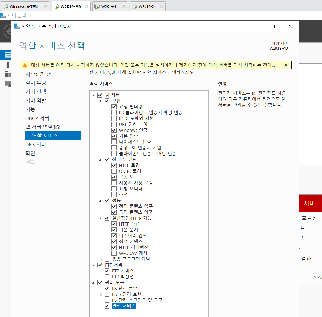The width and height of the screenshot is (322, 317).
Task: Check 다이제스트 인증 checkbox
Action: [114, 142]
